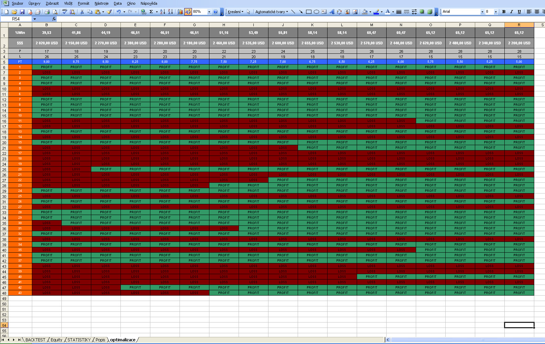This screenshot has height=344, width=545.
Task: Insert WordArt from the drawing toolbar
Action: 332,12
